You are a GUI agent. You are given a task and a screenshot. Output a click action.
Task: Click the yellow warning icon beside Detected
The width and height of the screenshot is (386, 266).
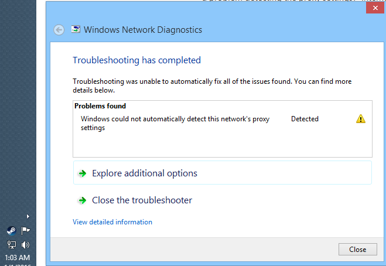[361, 119]
